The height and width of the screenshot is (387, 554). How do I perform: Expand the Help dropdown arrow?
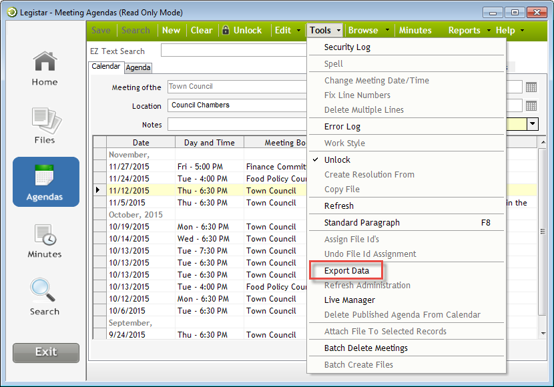tap(522, 31)
